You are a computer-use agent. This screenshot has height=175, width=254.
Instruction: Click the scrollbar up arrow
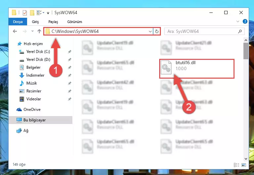(246, 40)
